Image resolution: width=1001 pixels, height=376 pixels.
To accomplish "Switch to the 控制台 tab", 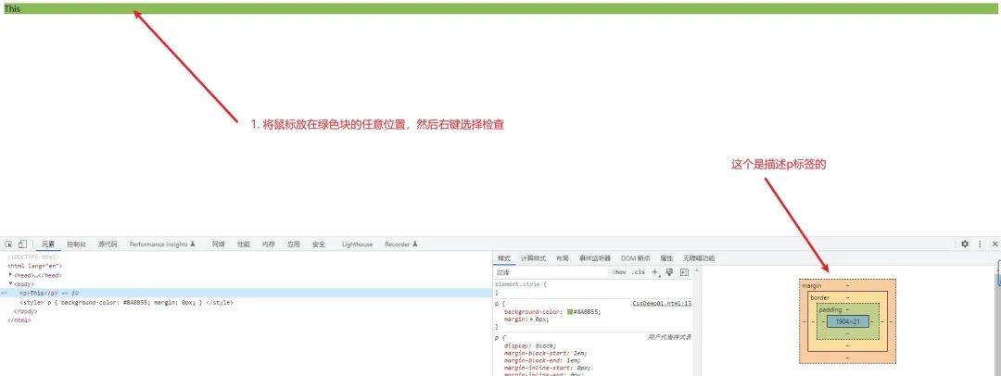I will coord(77,244).
